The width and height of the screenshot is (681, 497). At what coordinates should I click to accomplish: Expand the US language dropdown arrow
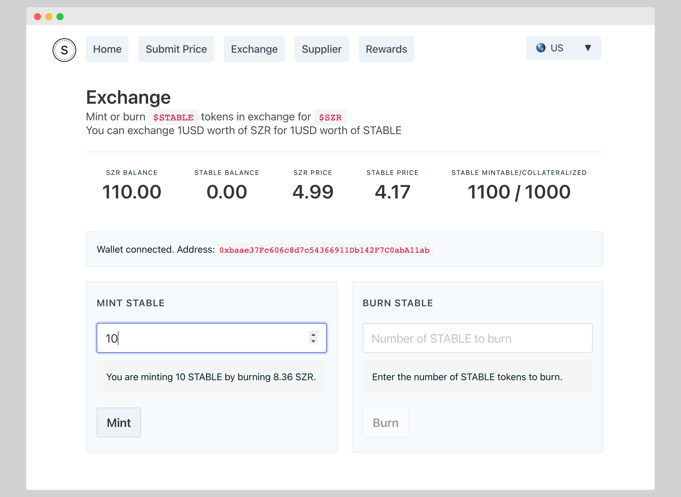587,48
